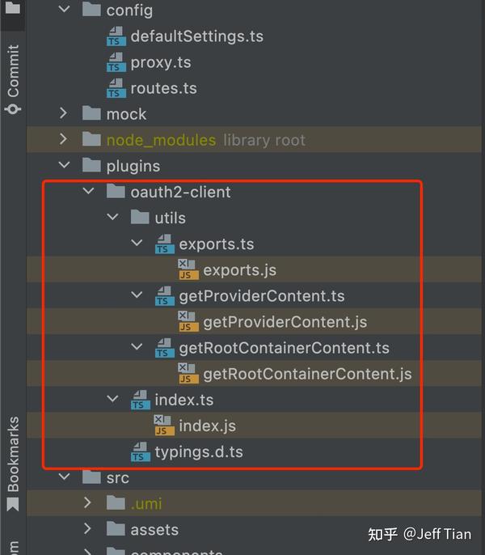Select the assets folder
This screenshot has height=555, width=485.
[x=154, y=530]
